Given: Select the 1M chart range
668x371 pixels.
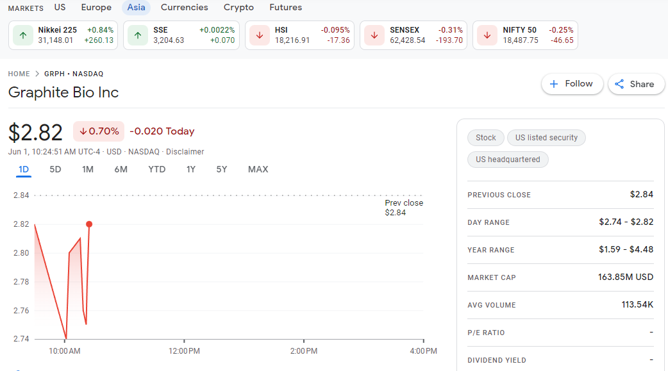Looking at the screenshot, I should [88, 170].
